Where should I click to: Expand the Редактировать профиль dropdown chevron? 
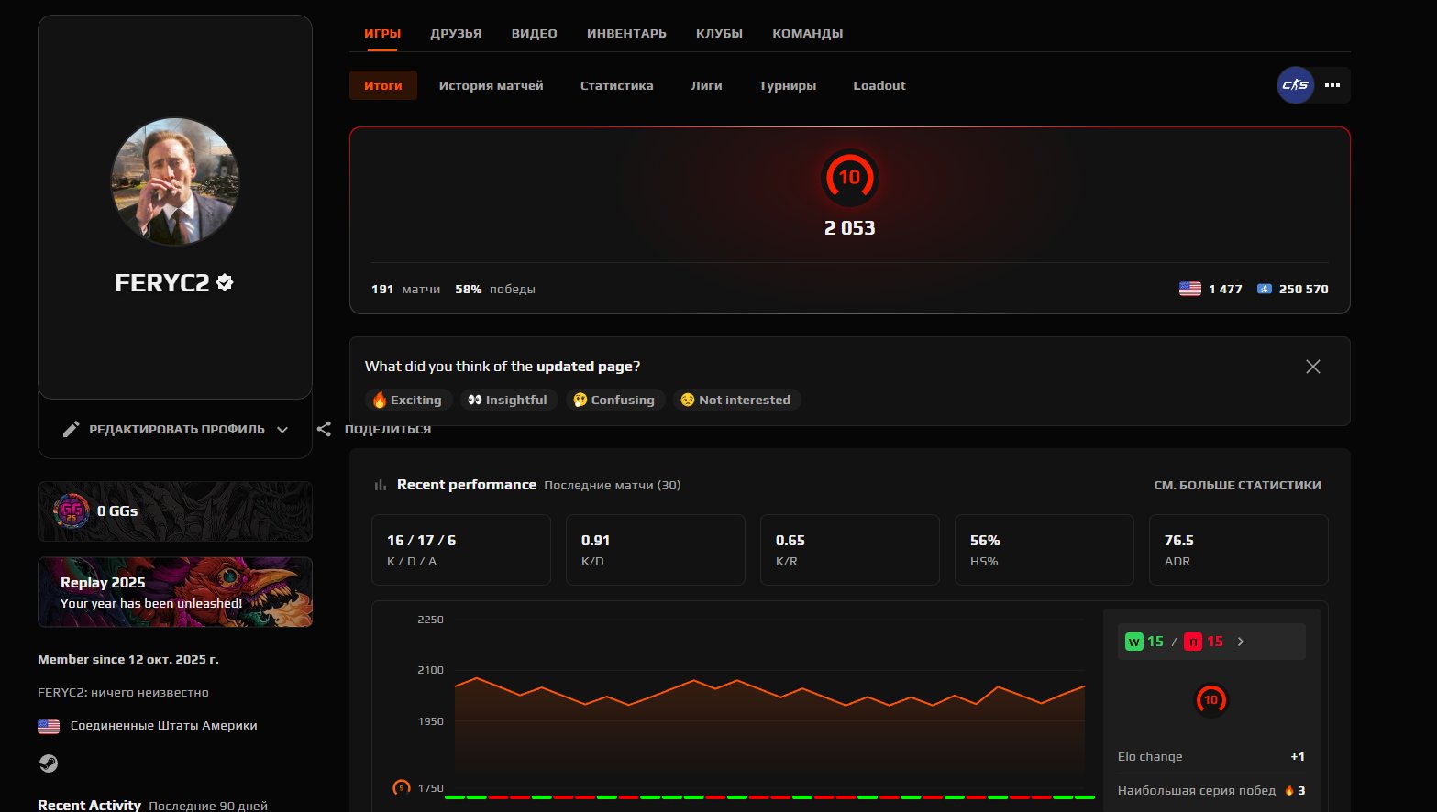pyautogui.click(x=282, y=429)
